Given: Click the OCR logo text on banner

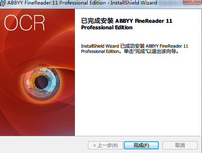Looking at the screenshot, I should [24, 23].
